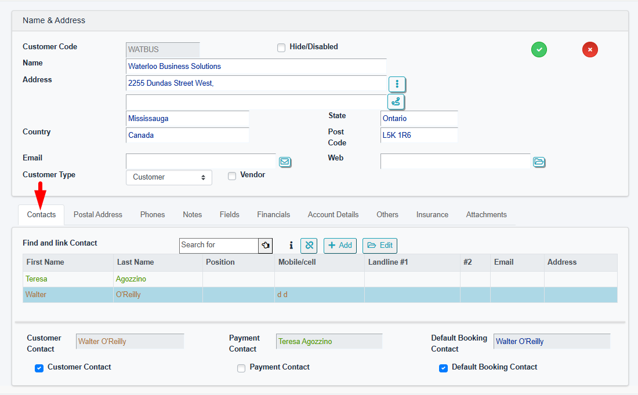The image size is (638, 395).
Task: Click the Payment Contact field Teresa Agozzino
Action: click(x=329, y=341)
